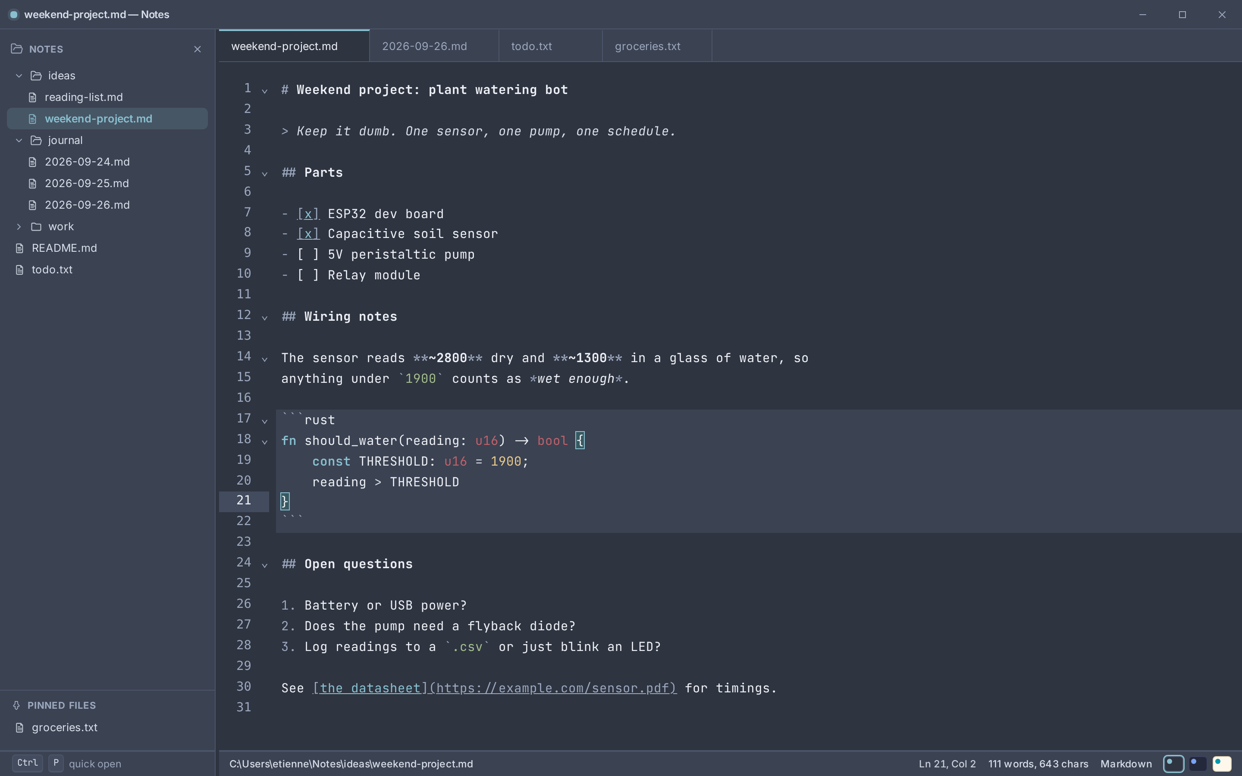
Task: Click the 111 words, 643 chars counter
Action: pyautogui.click(x=1038, y=763)
